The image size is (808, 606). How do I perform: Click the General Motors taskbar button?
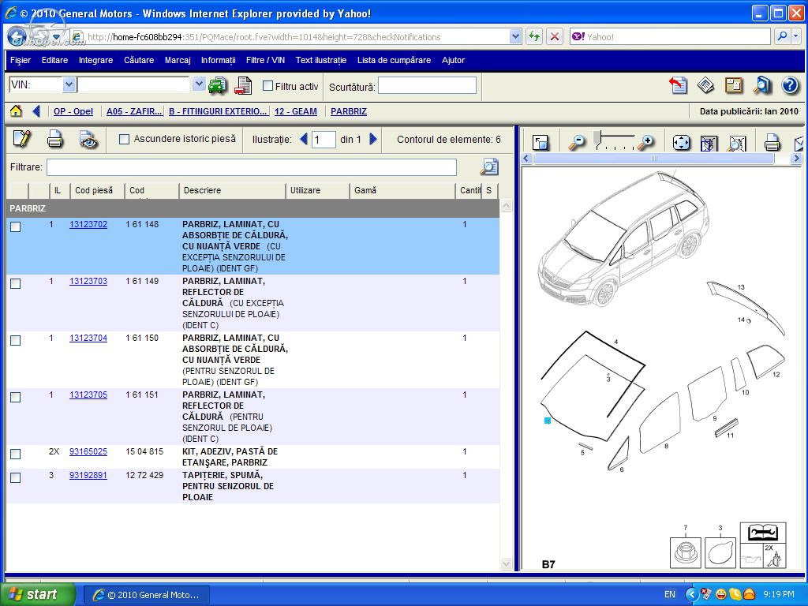tap(147, 595)
